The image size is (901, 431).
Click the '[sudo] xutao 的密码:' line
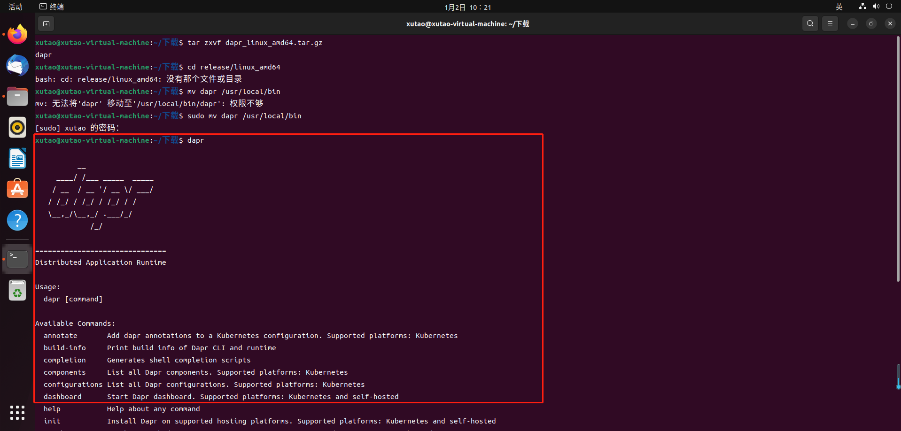(x=78, y=128)
